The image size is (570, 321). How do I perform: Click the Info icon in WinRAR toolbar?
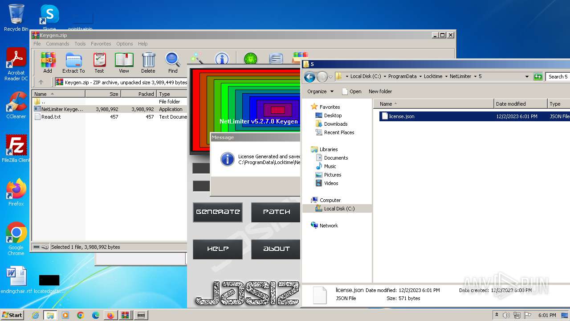pyautogui.click(x=222, y=59)
